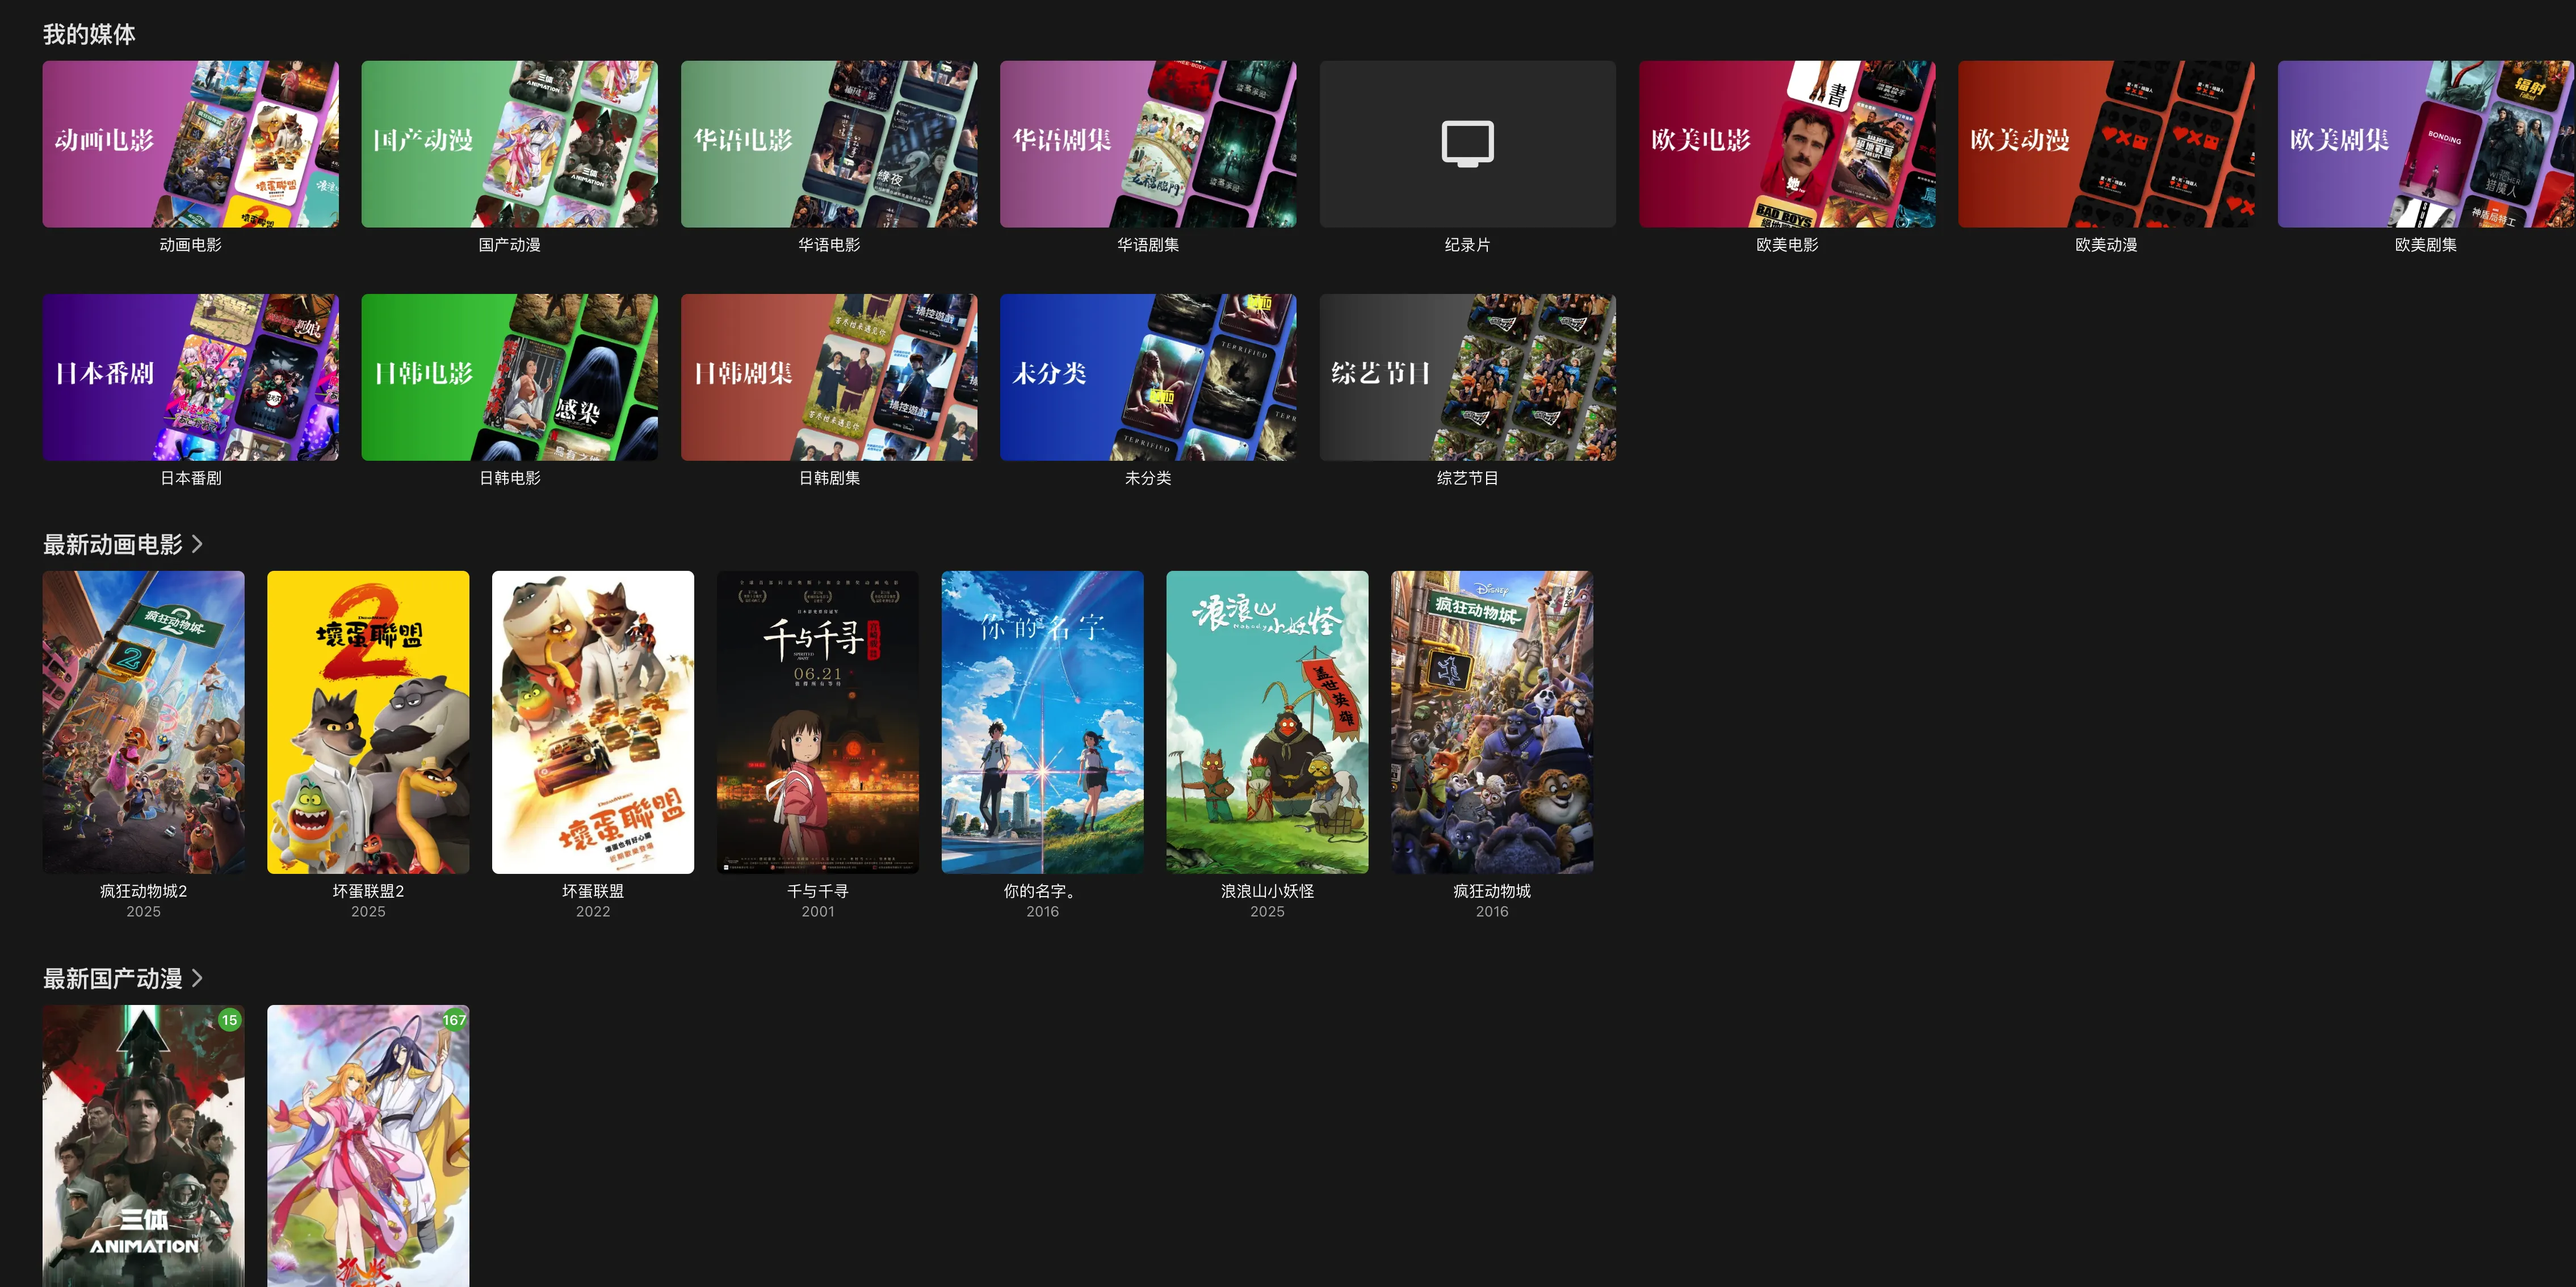Screen dimensions: 2576x1287
Task: Click the 浪浪山小妖怪 title text
Action: point(1267,891)
